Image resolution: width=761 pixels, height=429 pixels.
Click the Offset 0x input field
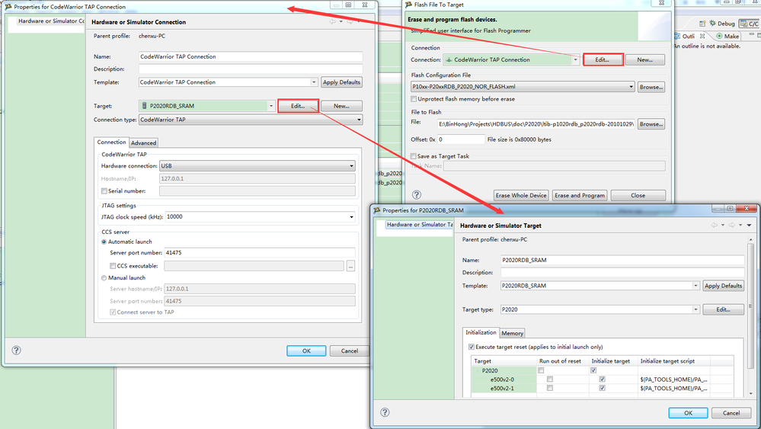(x=461, y=139)
